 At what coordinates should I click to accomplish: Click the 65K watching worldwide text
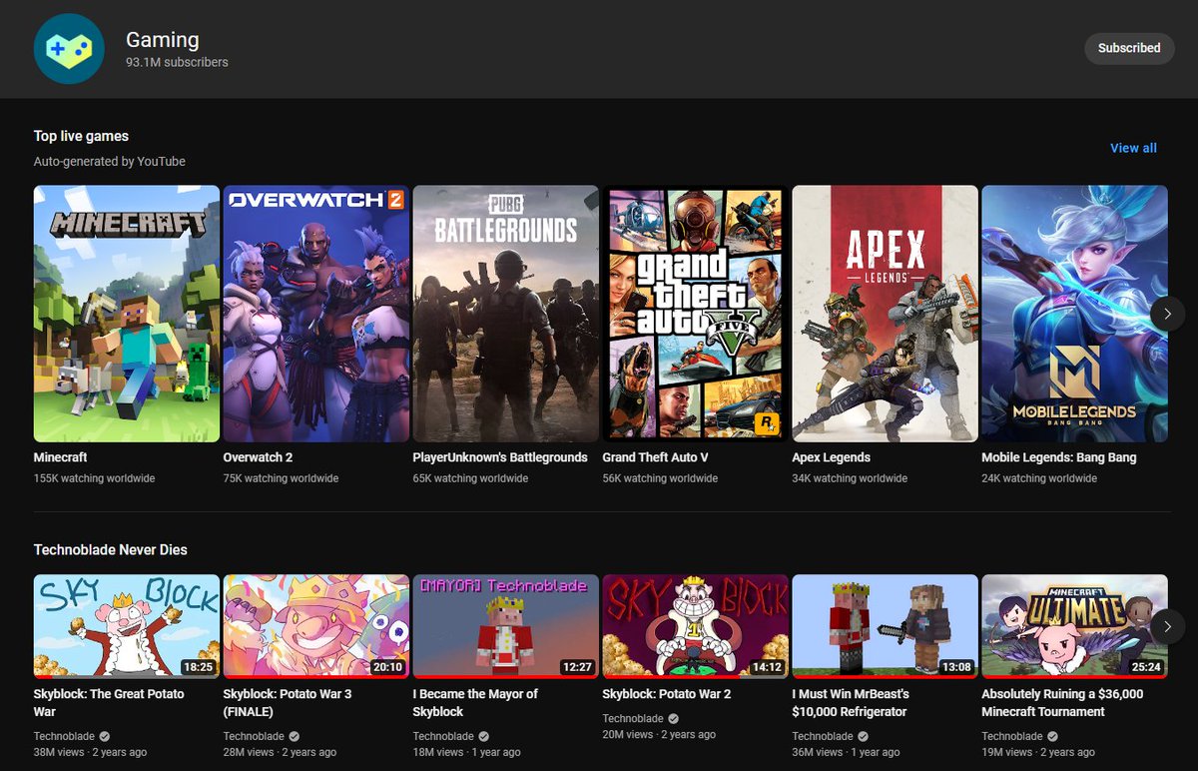coord(470,478)
